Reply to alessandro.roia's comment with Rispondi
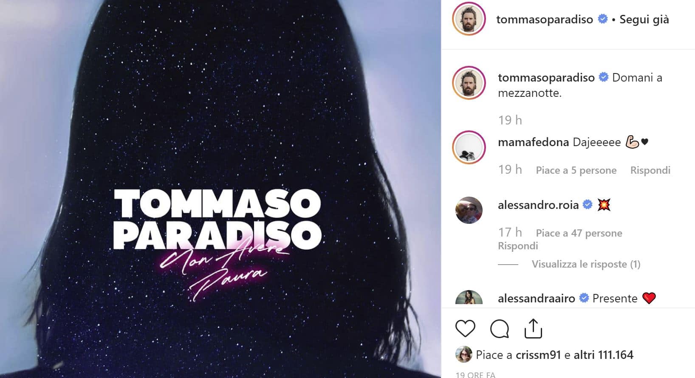Viewport: 695px width, 378px height. (518, 246)
